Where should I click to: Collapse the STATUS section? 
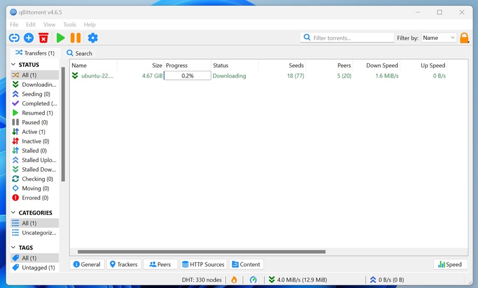point(13,65)
